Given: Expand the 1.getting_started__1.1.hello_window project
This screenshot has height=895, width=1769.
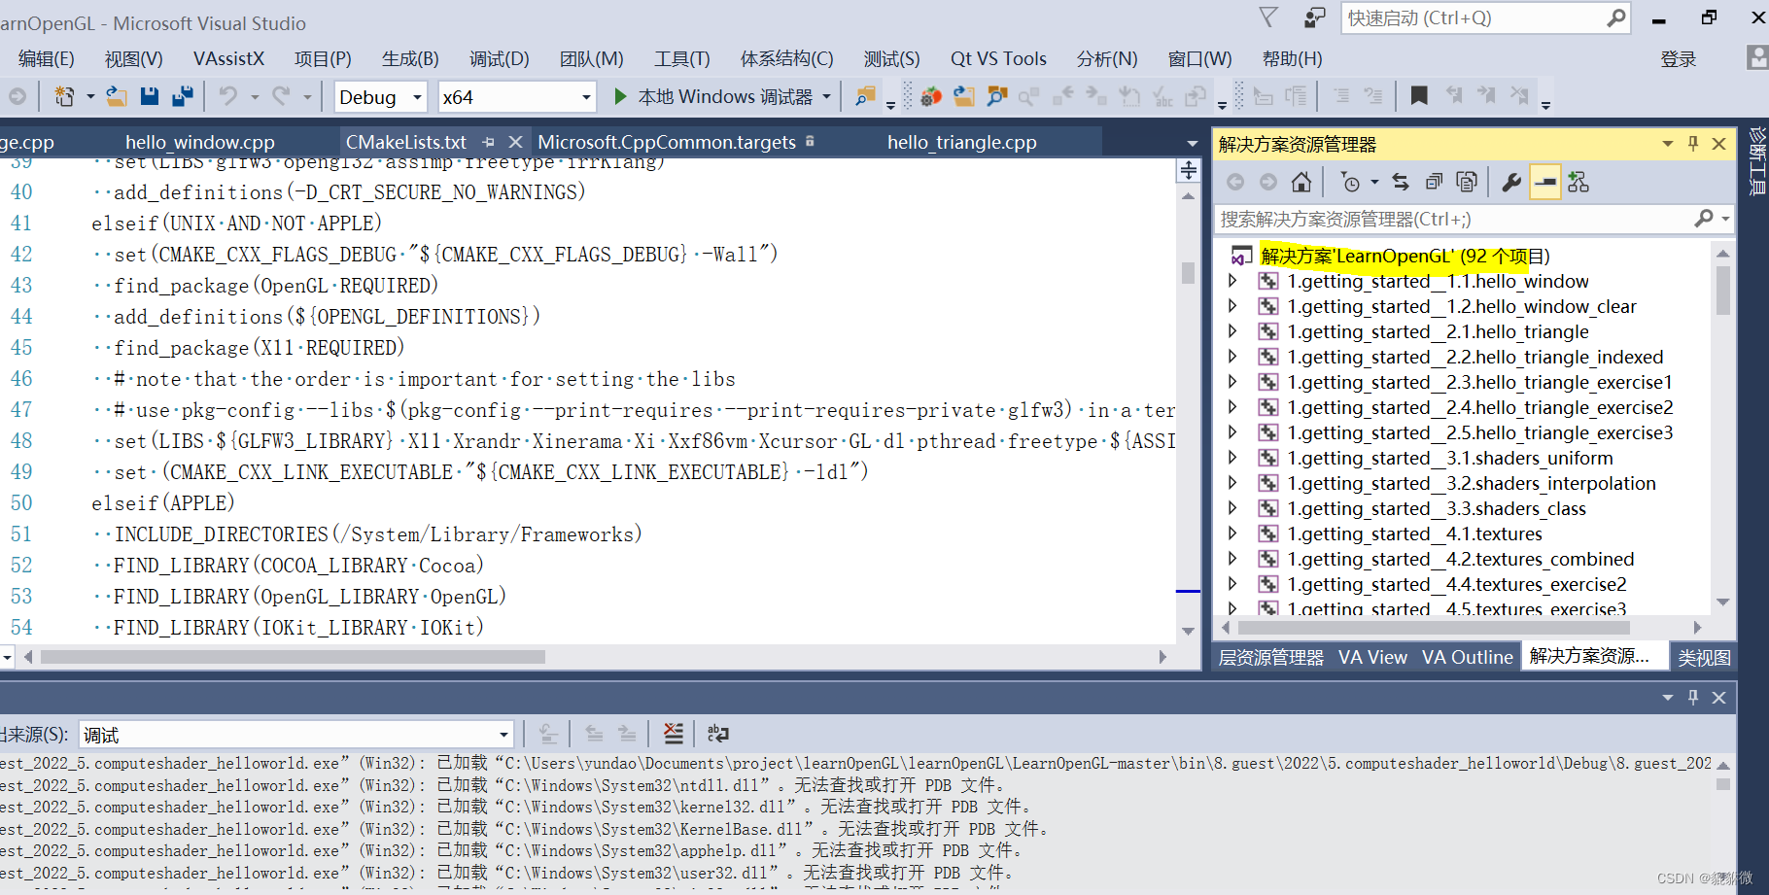Looking at the screenshot, I should coord(1232,281).
